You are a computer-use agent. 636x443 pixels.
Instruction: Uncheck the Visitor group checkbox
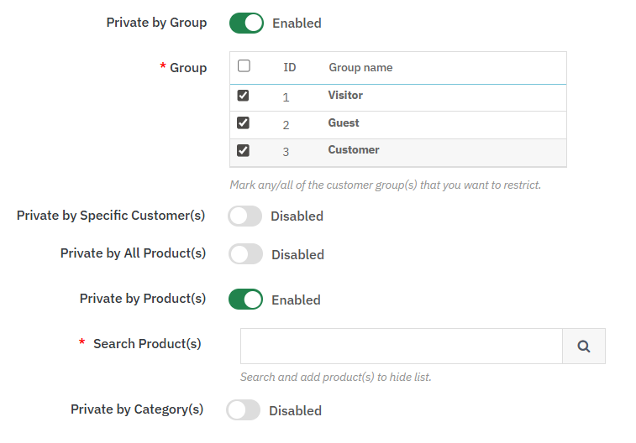click(244, 96)
